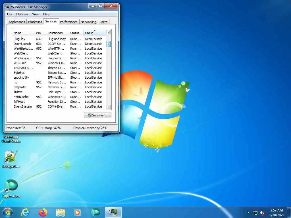The width and height of the screenshot is (291, 218).
Task: Select Microsoft Visual Studio desktop icon label
Action: click(11, 139)
